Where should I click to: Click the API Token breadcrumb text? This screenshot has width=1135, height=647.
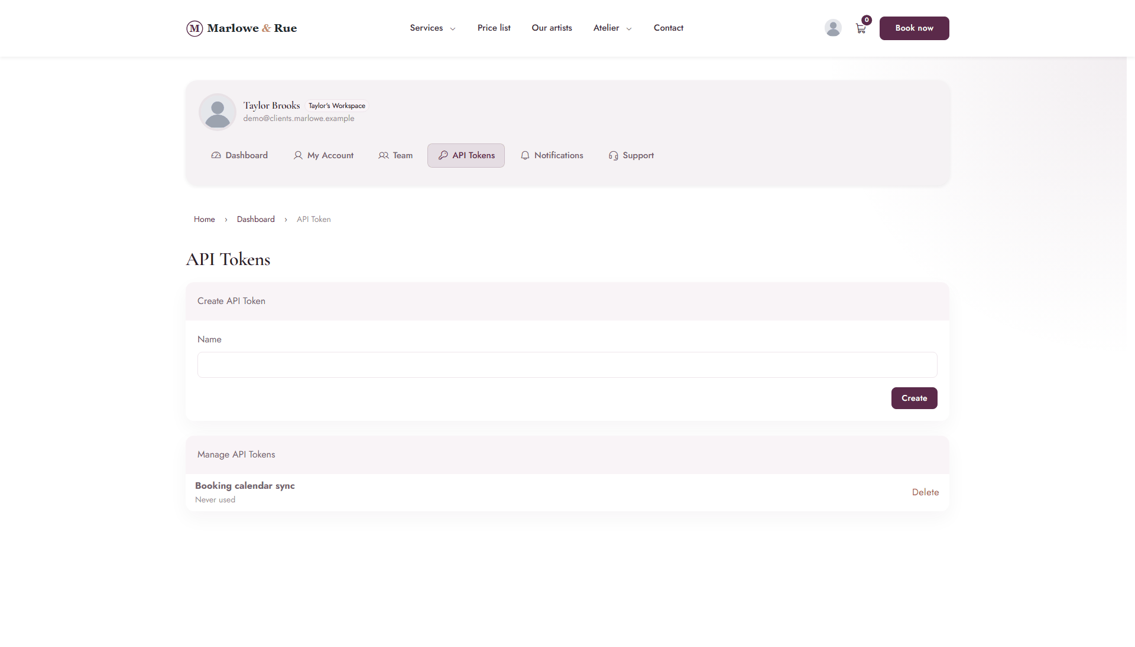(314, 219)
